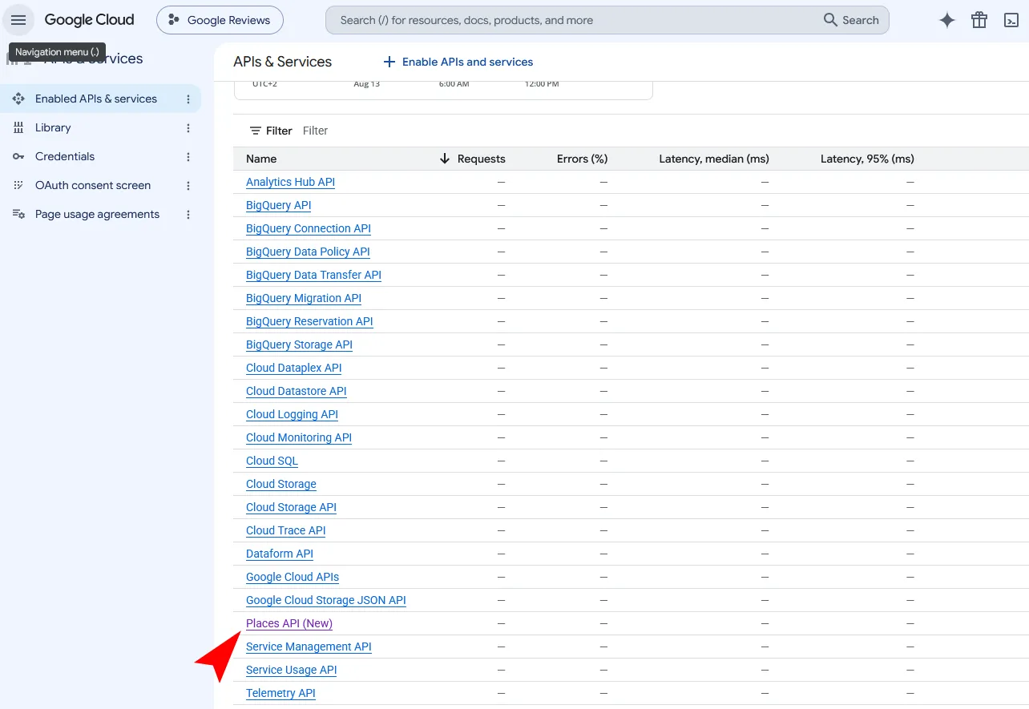
Task: Click the Latency, 95% (ms) column header
Action: click(867, 159)
